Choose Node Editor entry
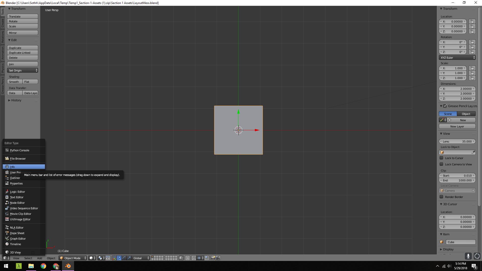Image resolution: width=482 pixels, height=271 pixels. click(24, 203)
